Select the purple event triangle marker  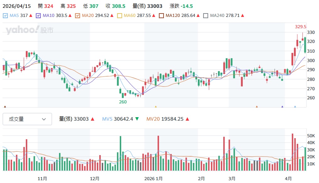[x=282, y=107]
